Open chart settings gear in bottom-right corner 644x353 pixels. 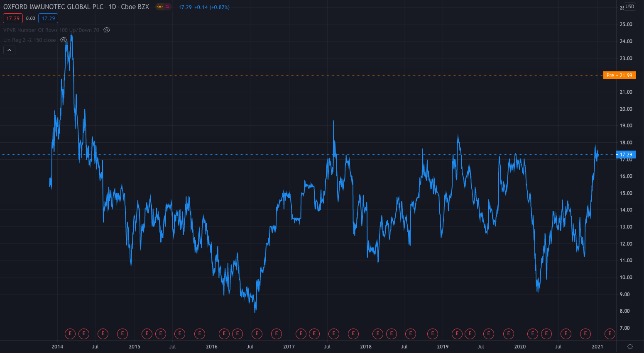630,347
